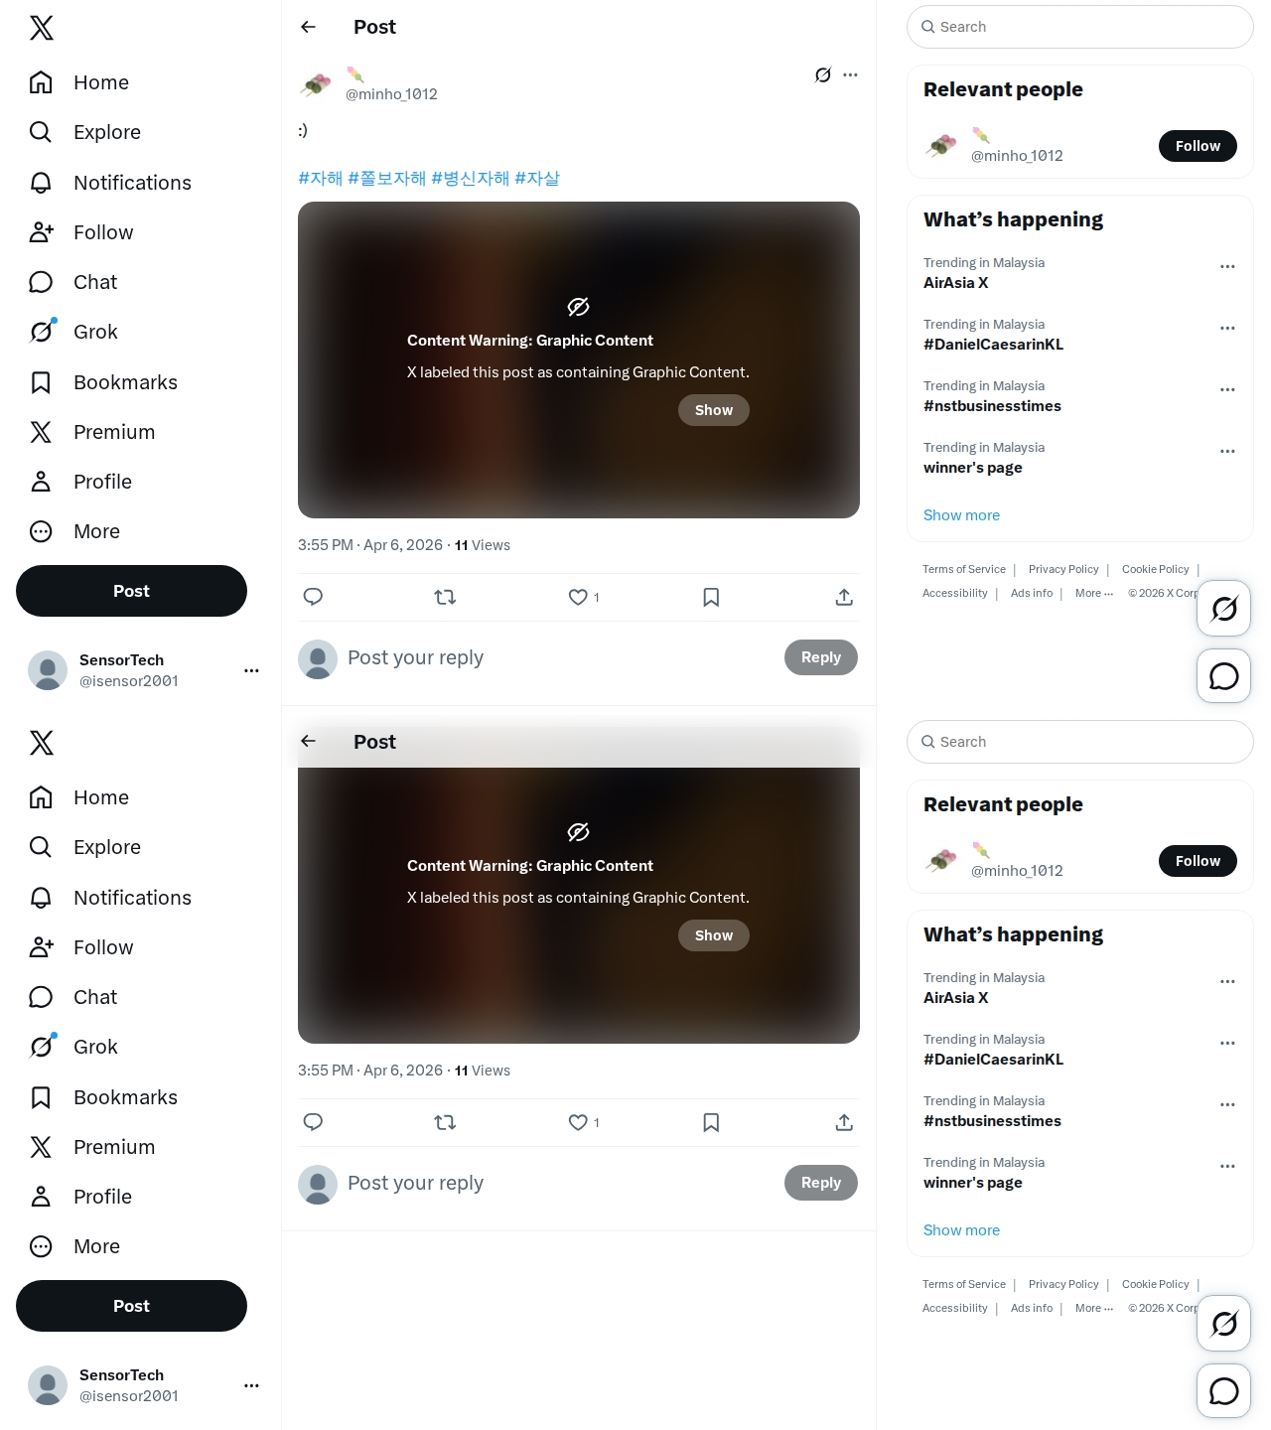Open the #자해 hashtag link
This screenshot has height=1430, width=1271.
pos(320,179)
